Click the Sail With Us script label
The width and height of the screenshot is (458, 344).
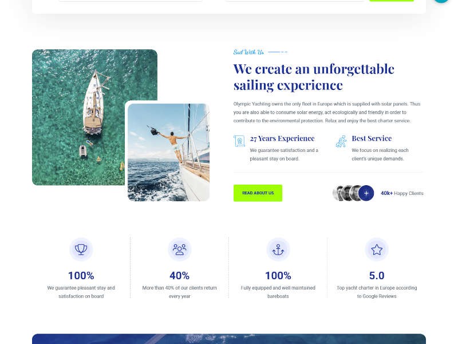tap(248, 52)
